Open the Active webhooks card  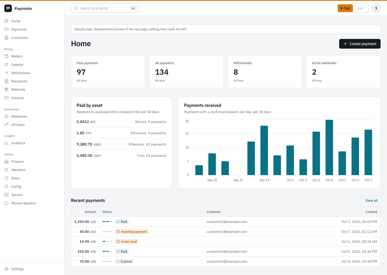point(343,71)
